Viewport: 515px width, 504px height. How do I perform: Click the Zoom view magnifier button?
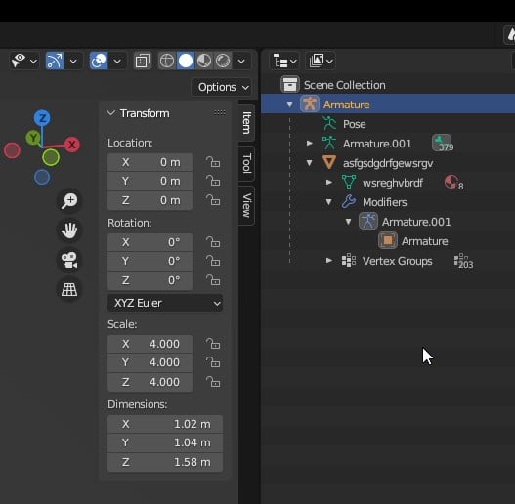[69, 200]
